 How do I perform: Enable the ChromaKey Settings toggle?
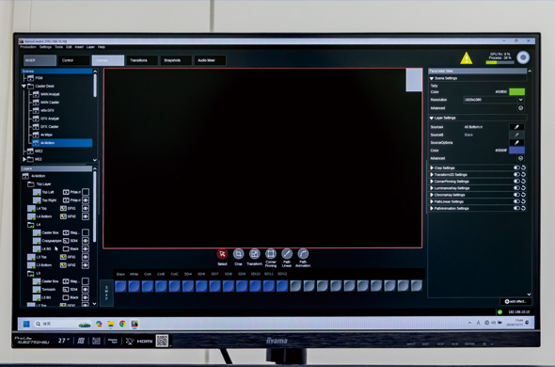point(516,195)
